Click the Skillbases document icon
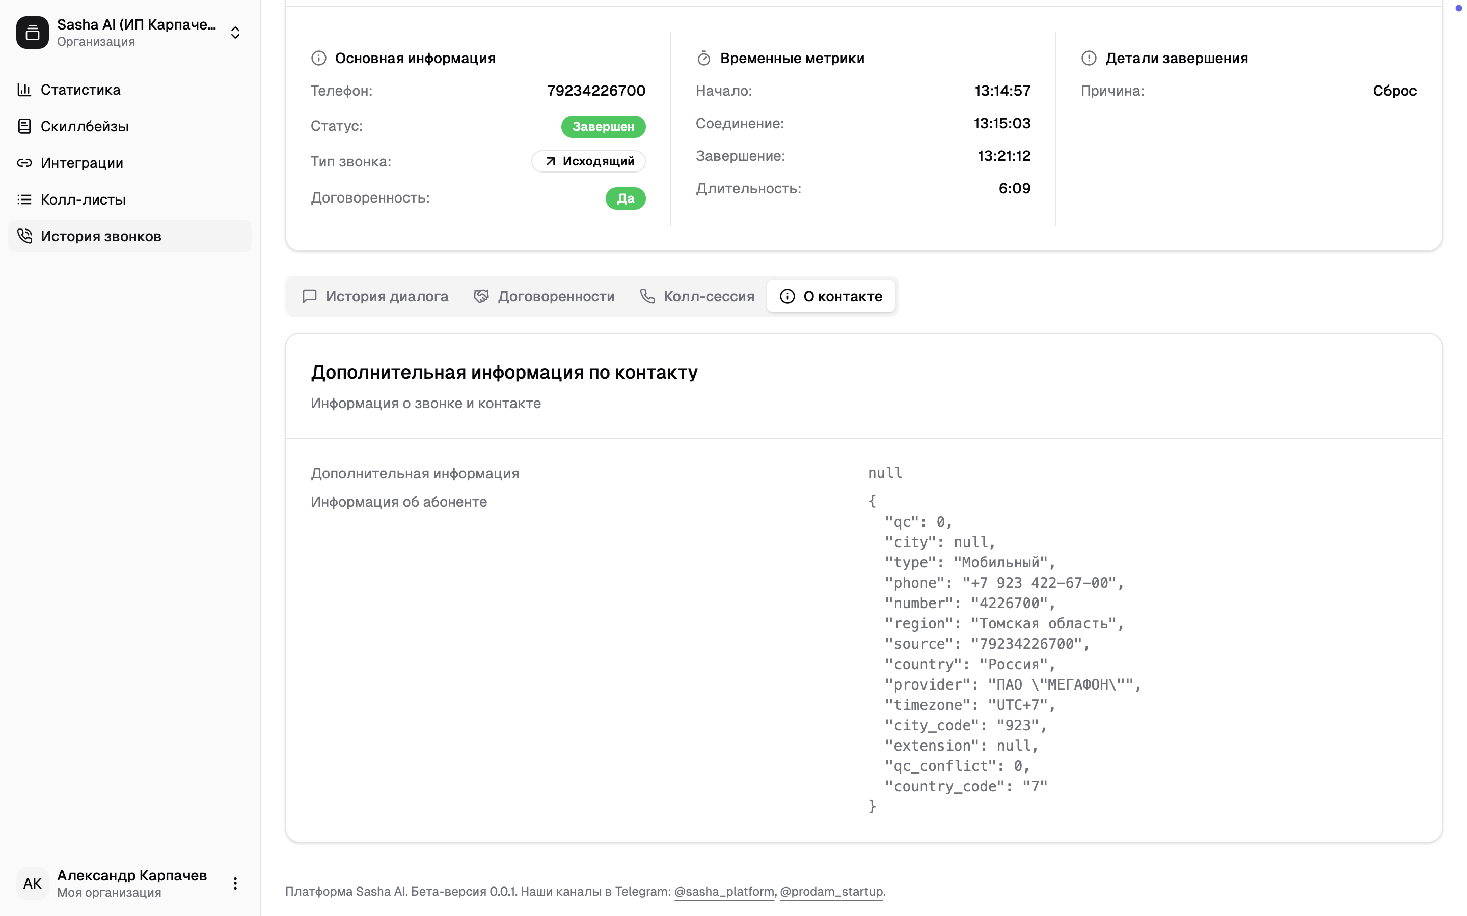The image size is (1467, 916). (x=24, y=126)
